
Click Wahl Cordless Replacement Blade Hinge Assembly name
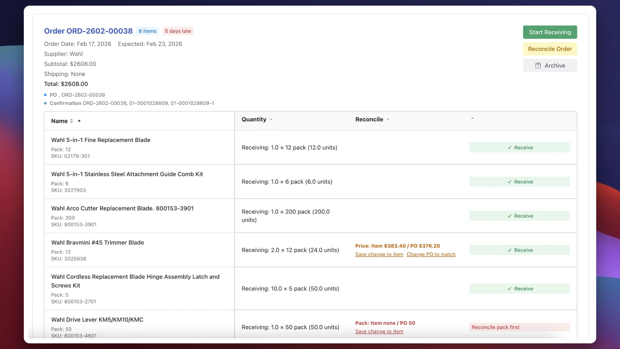tap(135, 281)
